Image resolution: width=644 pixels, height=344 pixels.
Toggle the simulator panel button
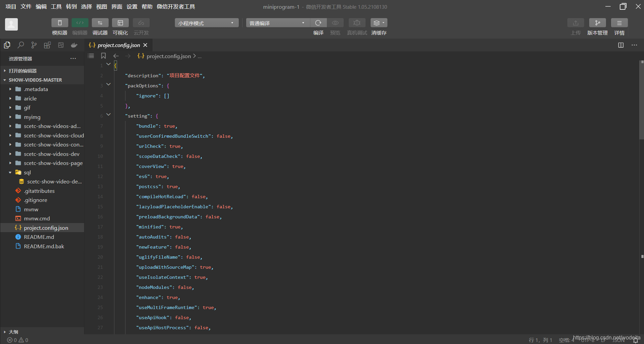(60, 23)
